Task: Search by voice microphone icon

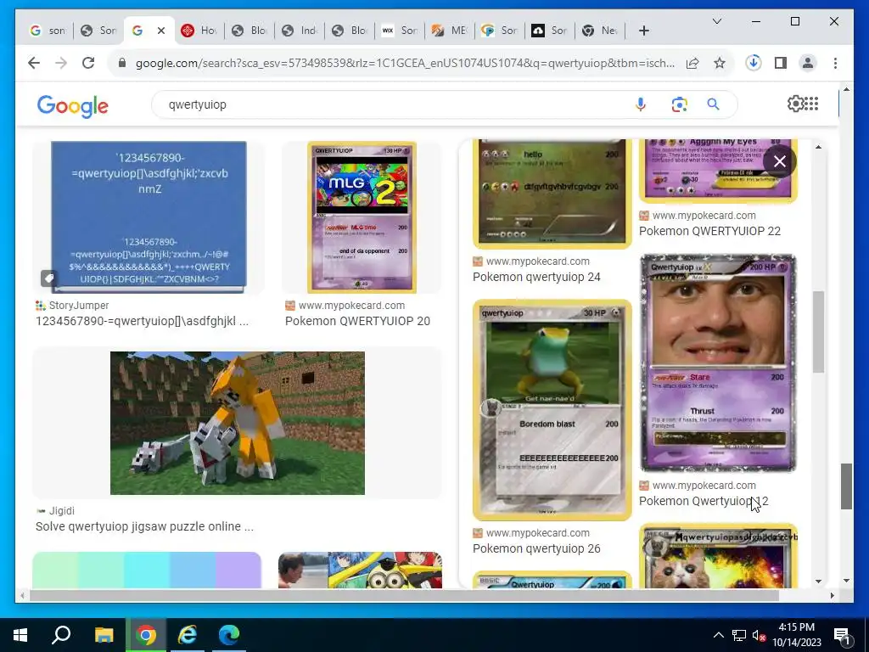Action: click(x=641, y=104)
